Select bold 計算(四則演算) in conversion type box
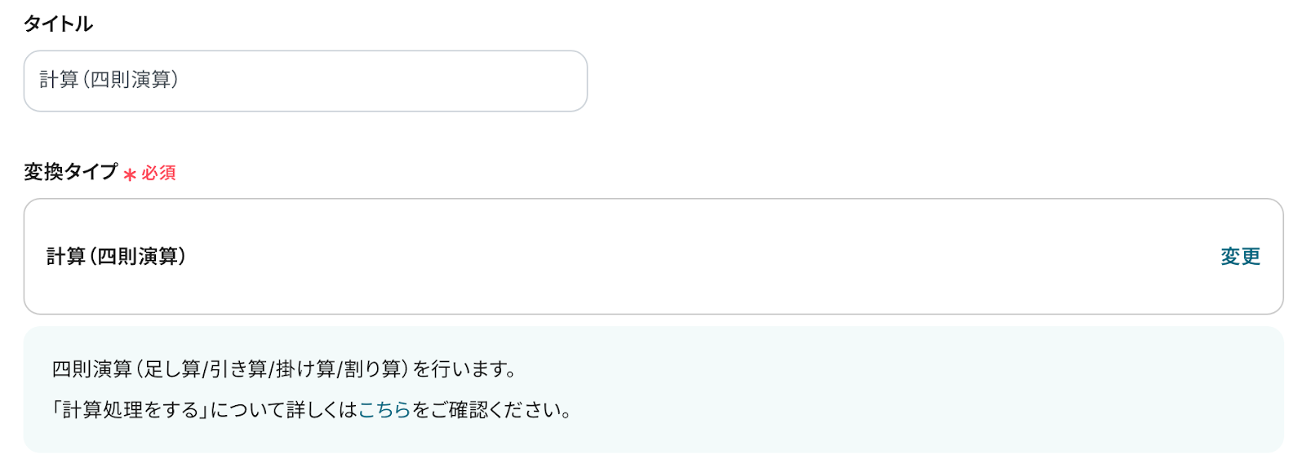 [116, 256]
